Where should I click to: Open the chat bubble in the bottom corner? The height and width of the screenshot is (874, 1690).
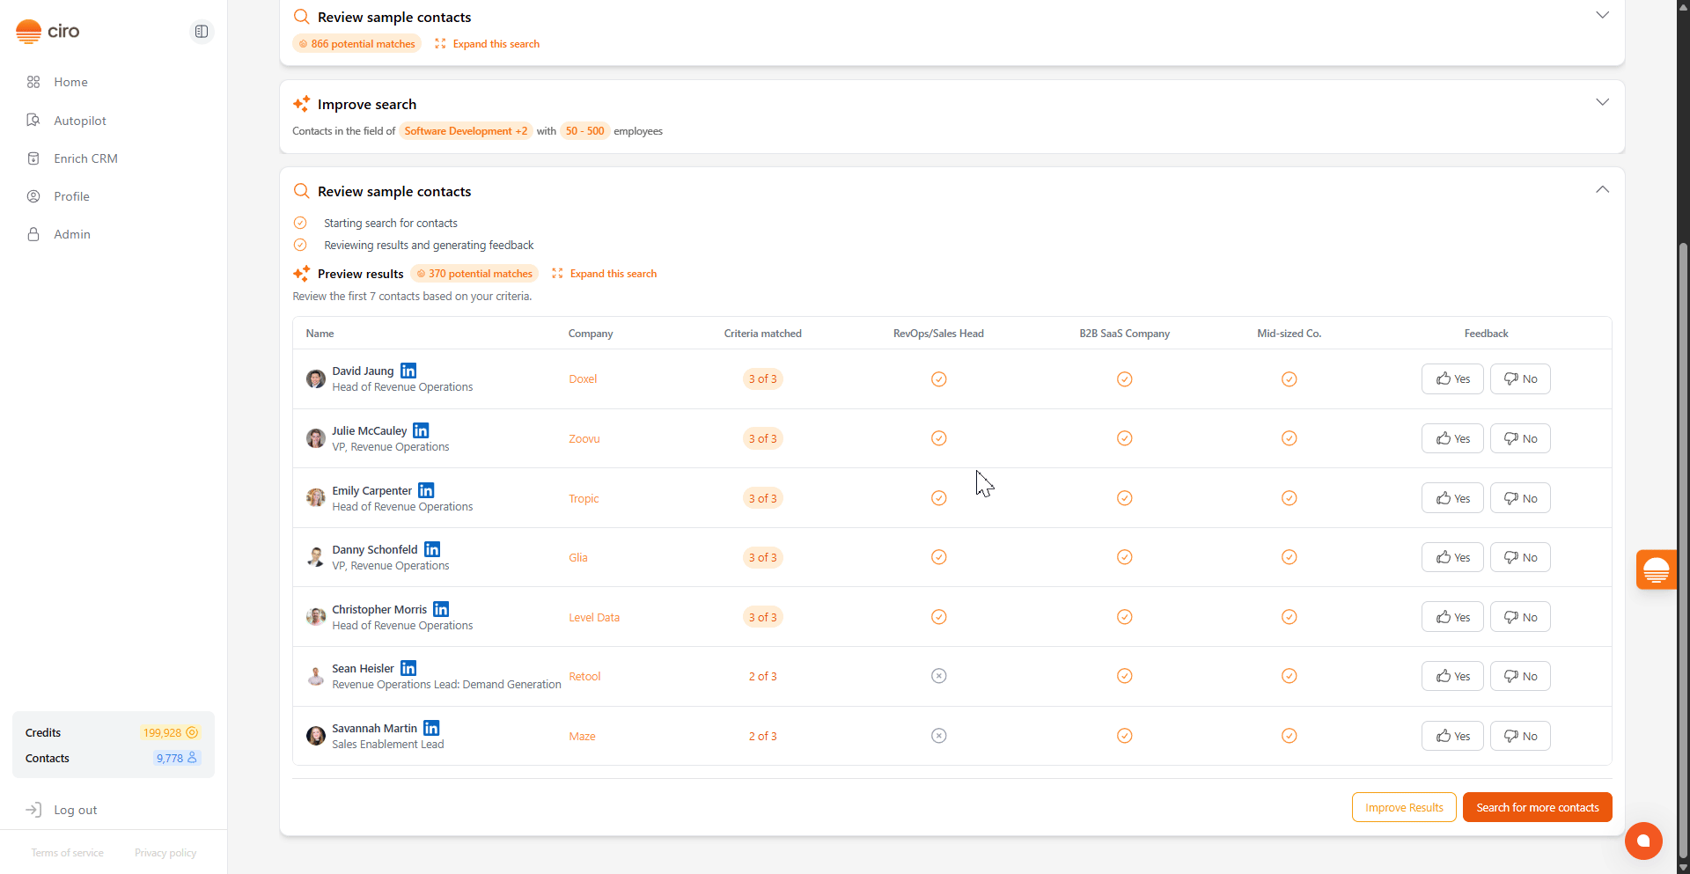[1642, 841]
